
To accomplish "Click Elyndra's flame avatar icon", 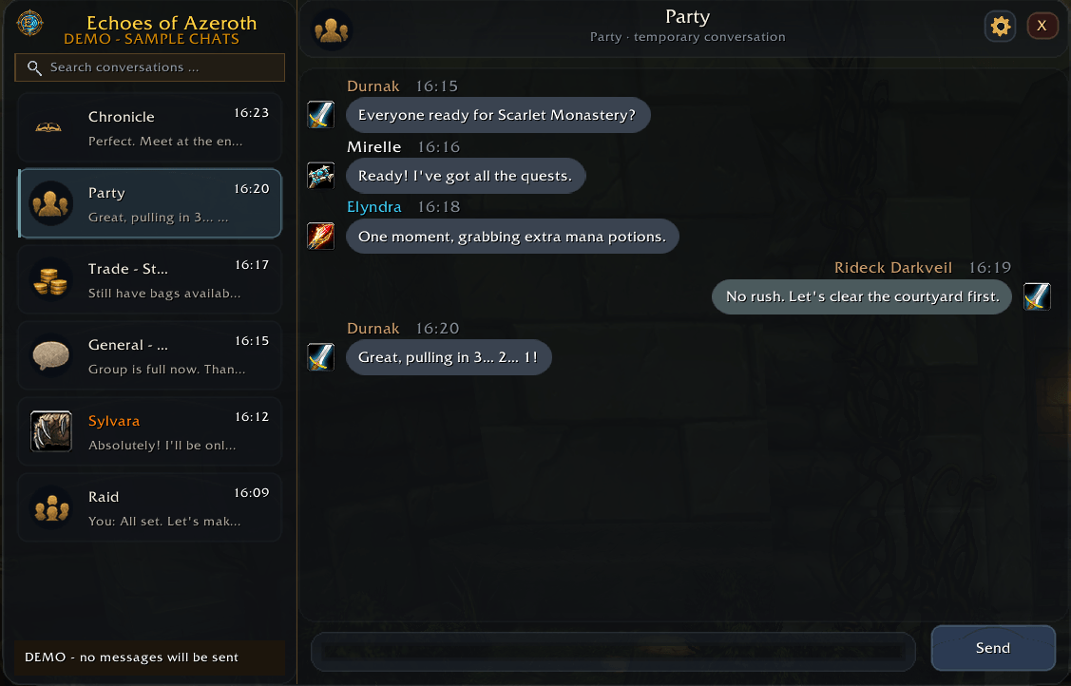I will point(320,237).
